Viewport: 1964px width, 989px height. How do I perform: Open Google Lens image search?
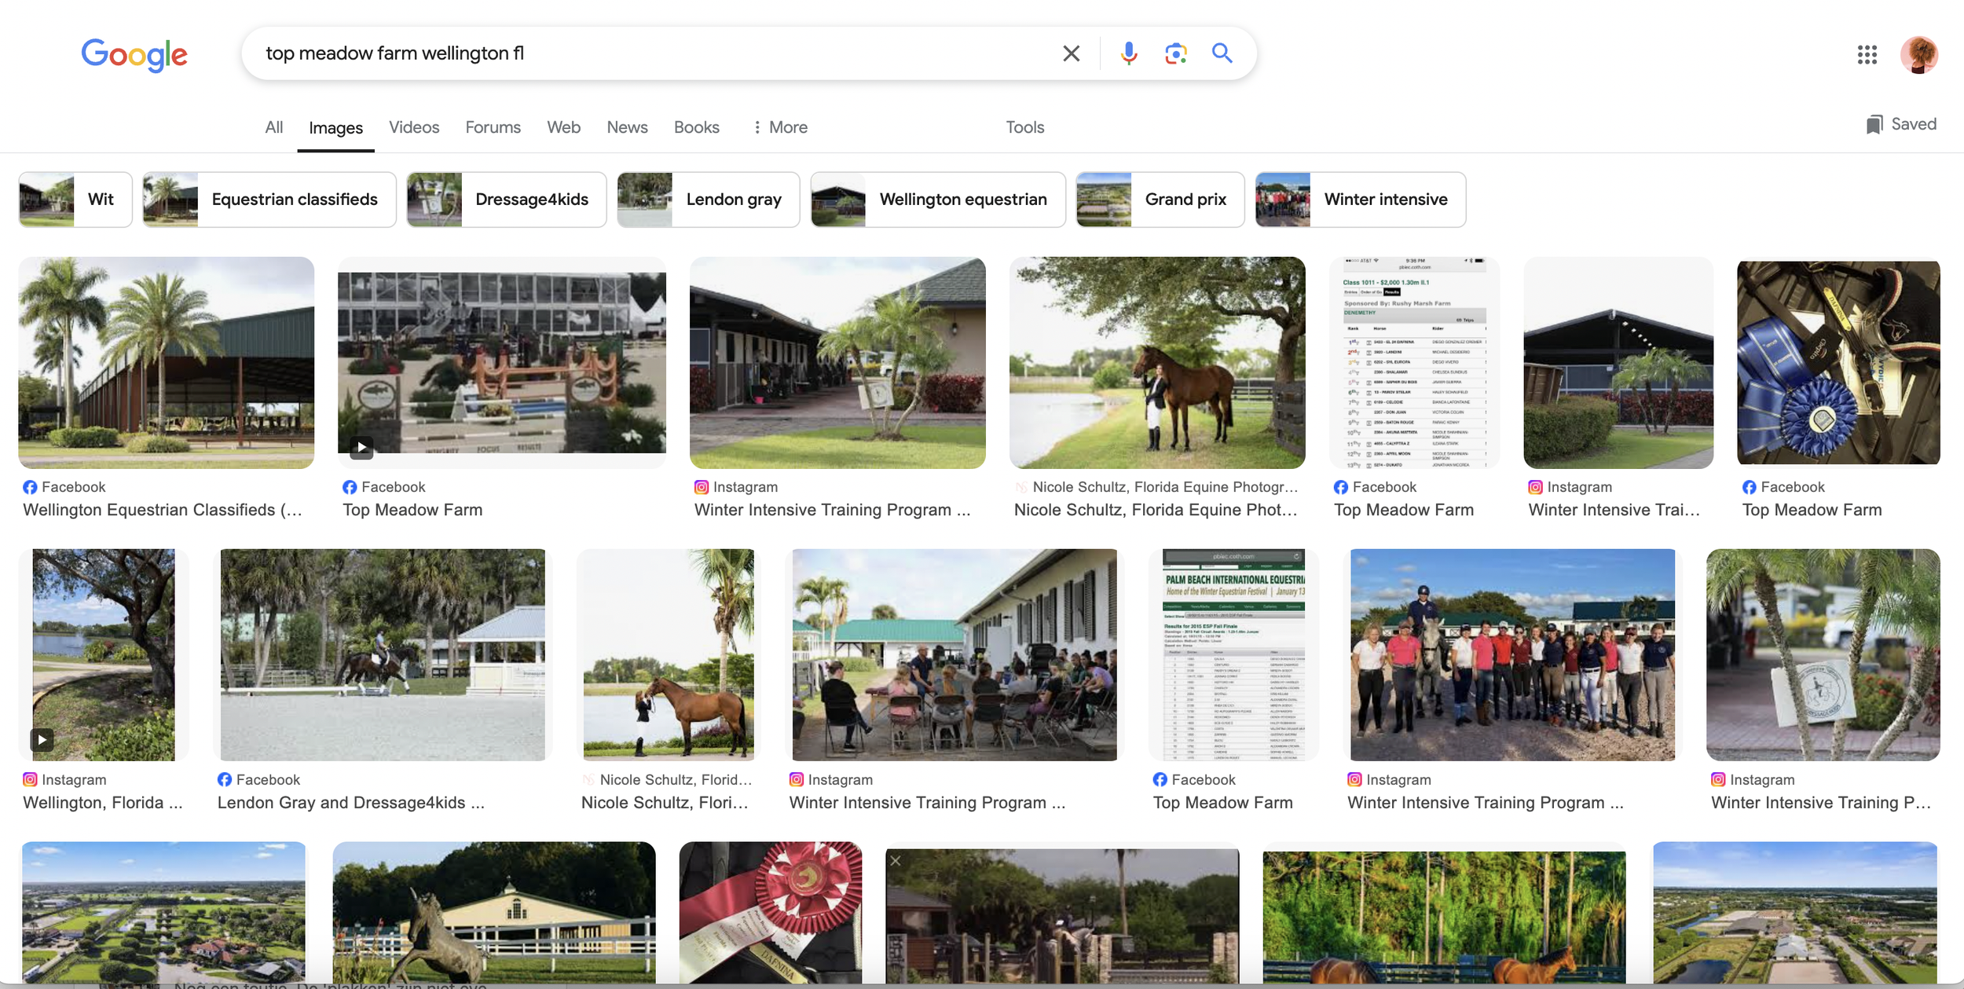click(x=1175, y=53)
